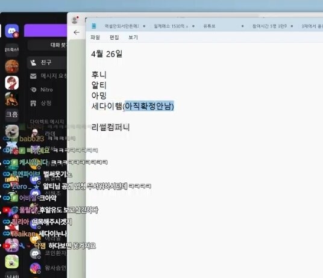This screenshot has height=278, width=323.
Task: Switch to the 참여시간 5명 tab
Action: coord(269,26)
